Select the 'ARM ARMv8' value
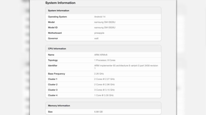The image size is (206, 115). 101,55
